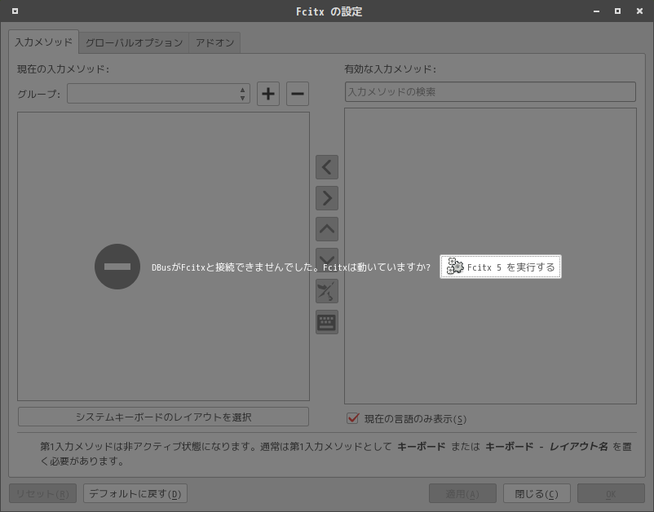Click the left arrow to add input method

pyautogui.click(x=327, y=167)
